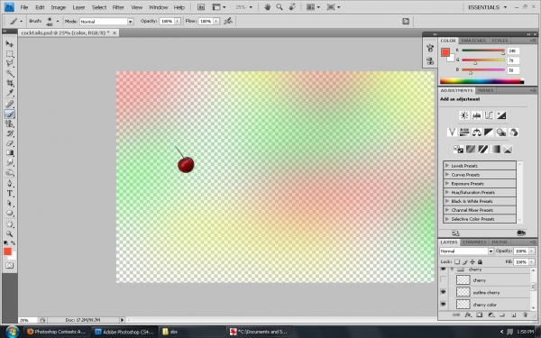Select the Magic Wand tool

[x=10, y=74]
